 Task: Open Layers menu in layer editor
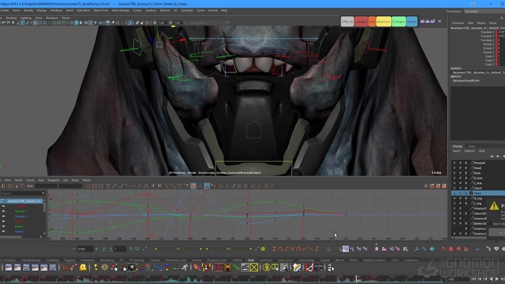(x=457, y=151)
